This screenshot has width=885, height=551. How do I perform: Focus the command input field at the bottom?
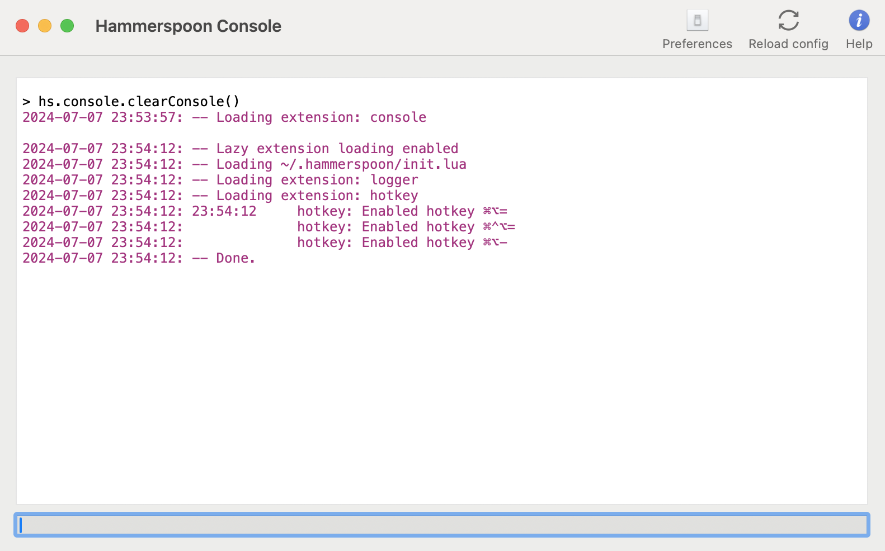coord(442,525)
